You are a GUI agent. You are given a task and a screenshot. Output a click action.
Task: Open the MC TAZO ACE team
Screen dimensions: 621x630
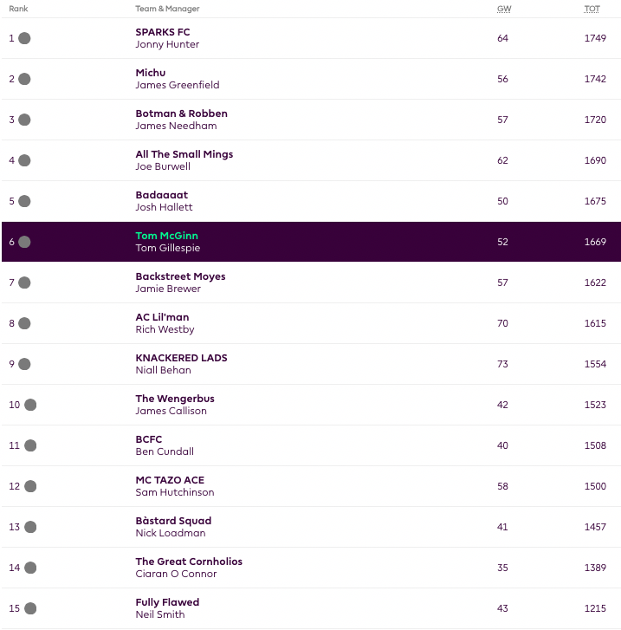pos(170,480)
